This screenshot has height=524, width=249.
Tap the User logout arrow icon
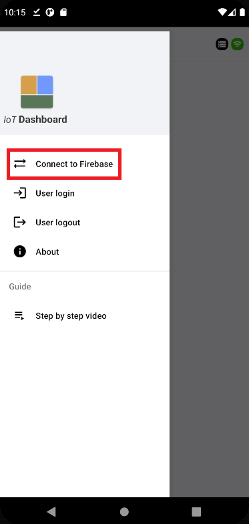tap(20, 222)
